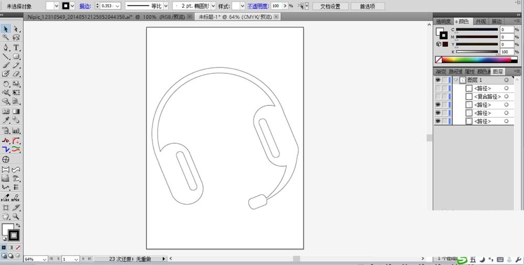Open stroke color dropdown in control bar
This screenshot has width=524, height=265.
72,6
